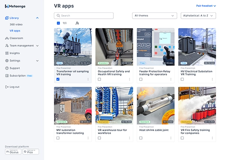Click the magnifier icon in the search field
The image size is (226, 160).
58,15
